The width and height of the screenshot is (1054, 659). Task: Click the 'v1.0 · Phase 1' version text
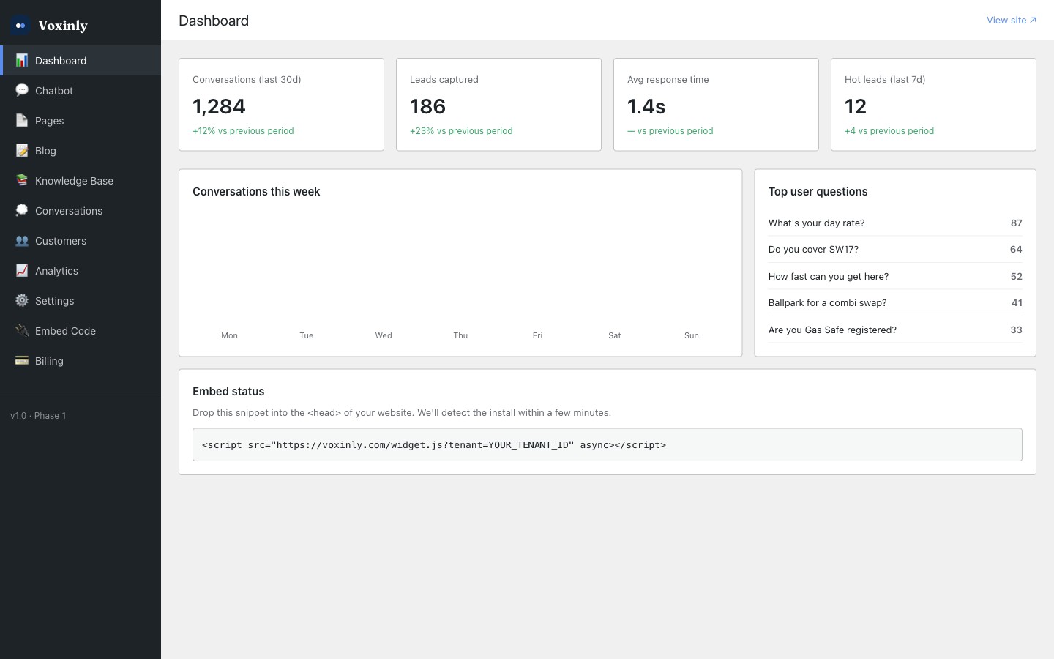coord(38,416)
